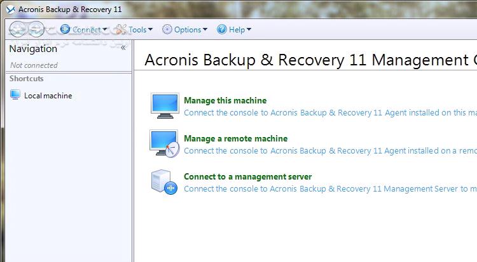This screenshot has width=477, height=262.
Task: Click the Not connected status text
Action: click(34, 65)
